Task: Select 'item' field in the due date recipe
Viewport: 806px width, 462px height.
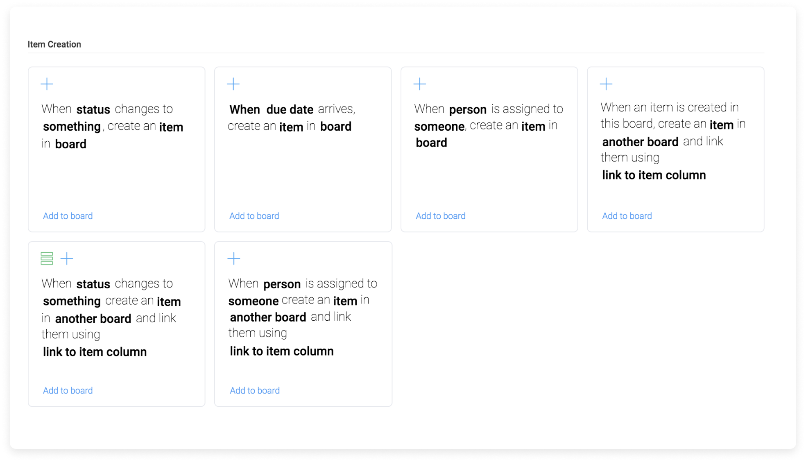Action: coord(291,127)
